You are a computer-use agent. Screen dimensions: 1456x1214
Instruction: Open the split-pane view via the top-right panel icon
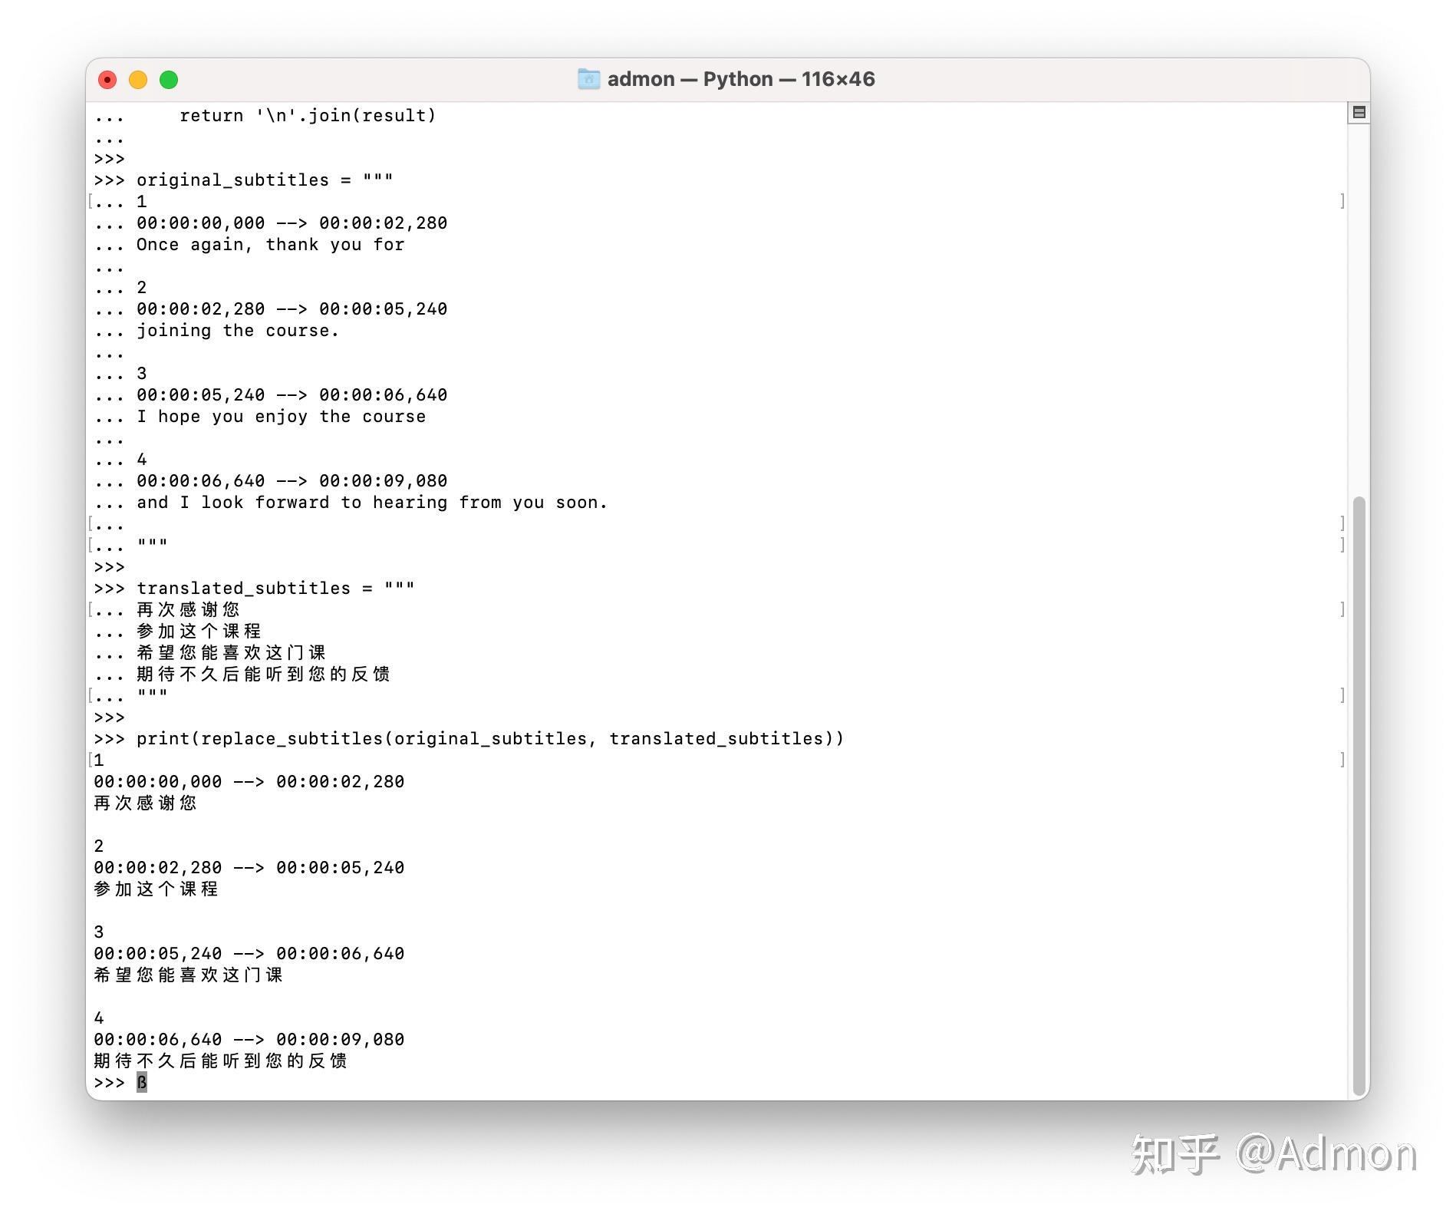1358,113
